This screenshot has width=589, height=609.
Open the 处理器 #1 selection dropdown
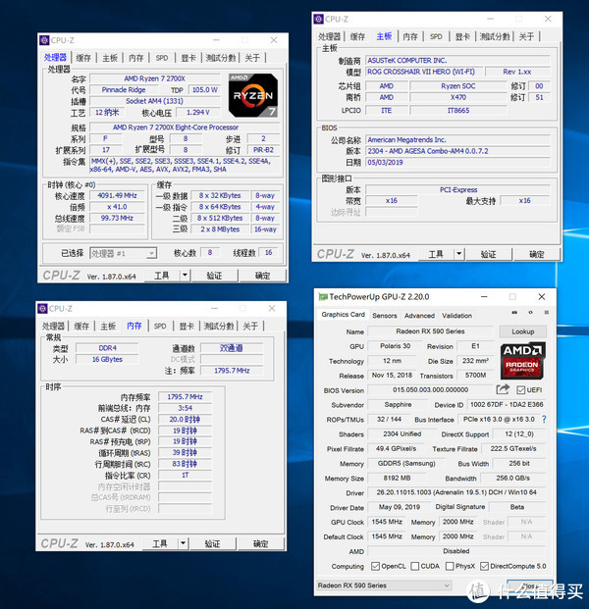124,254
